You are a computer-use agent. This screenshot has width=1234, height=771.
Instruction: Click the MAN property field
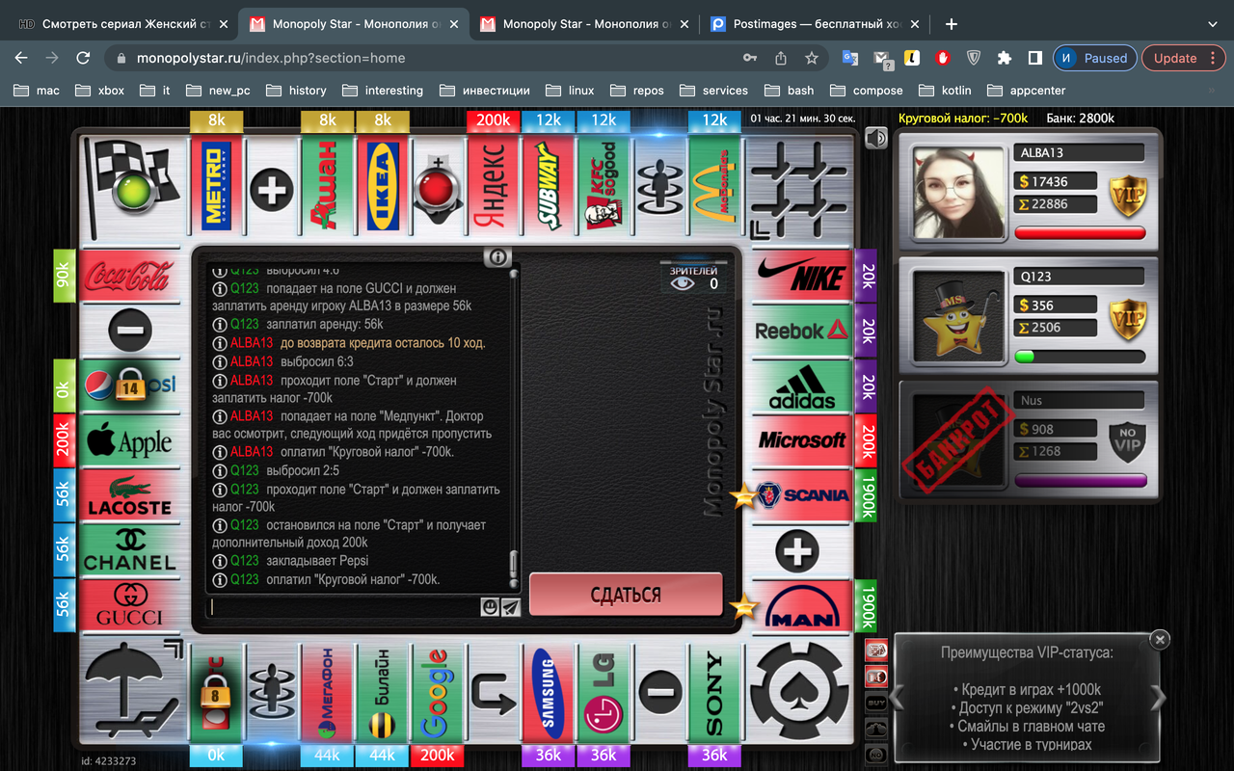[802, 605]
